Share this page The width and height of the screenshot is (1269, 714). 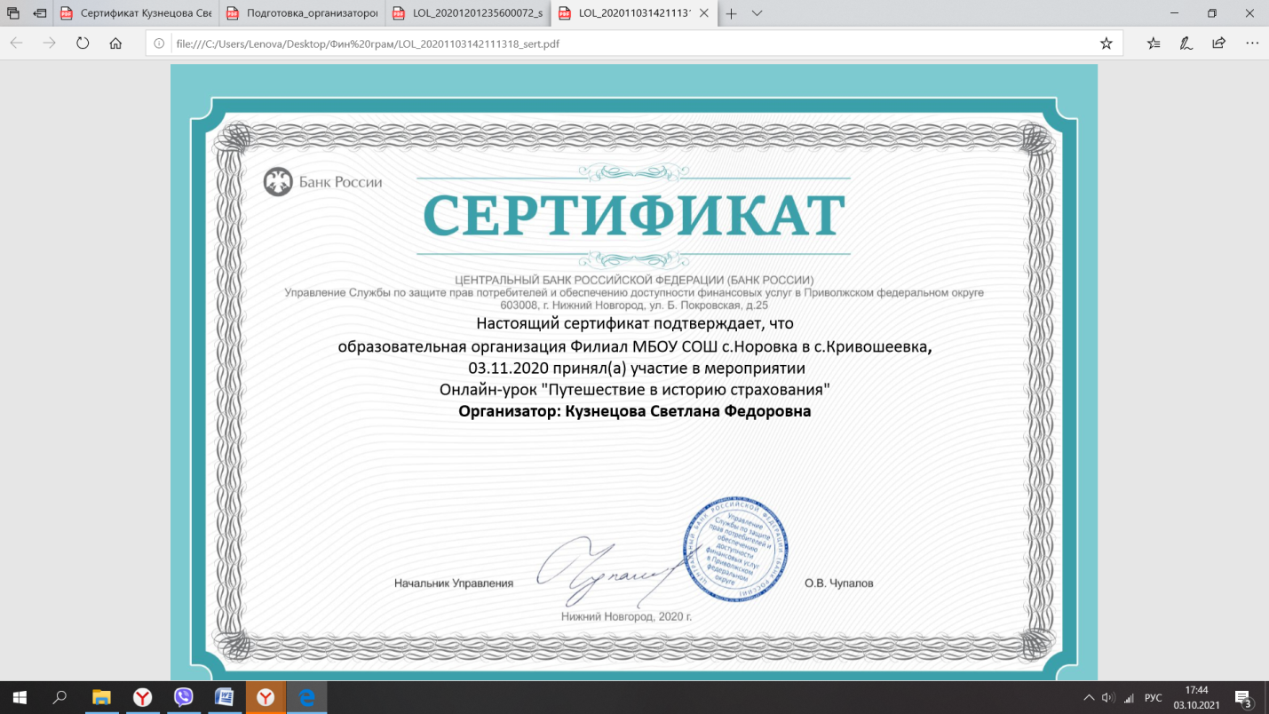tap(1218, 43)
